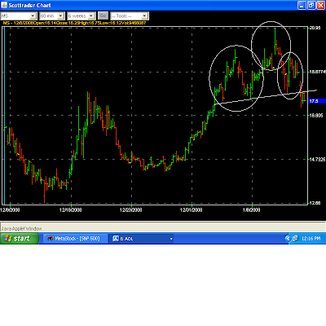Open the Tools dropdown
Screen dimensions: 326x326
130,16
